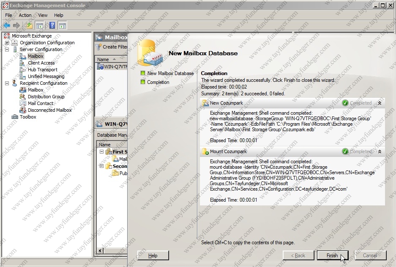Collapse the New Cozumpark result section
This screenshot has height=267, width=396.
coord(380,103)
